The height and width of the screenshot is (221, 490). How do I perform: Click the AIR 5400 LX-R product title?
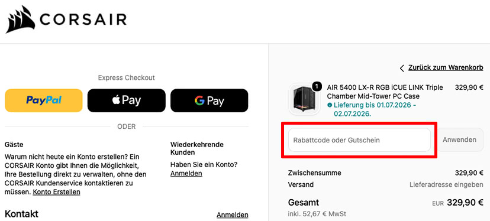(385, 92)
